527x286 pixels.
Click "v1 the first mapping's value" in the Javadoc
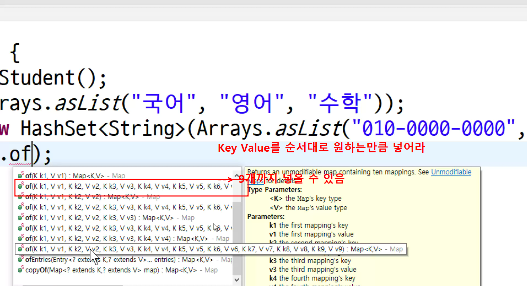[x=311, y=234]
